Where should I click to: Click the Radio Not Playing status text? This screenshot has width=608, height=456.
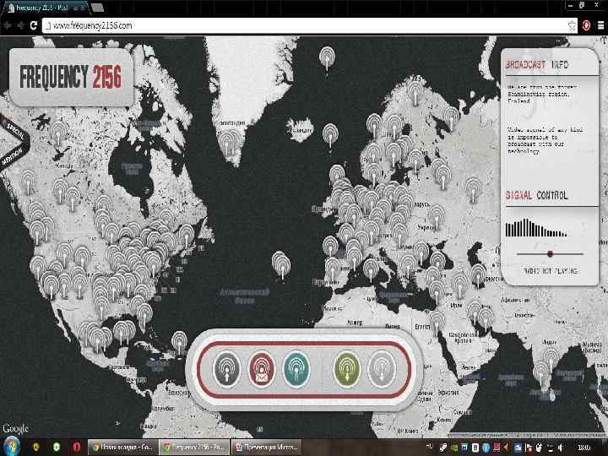coord(551,271)
